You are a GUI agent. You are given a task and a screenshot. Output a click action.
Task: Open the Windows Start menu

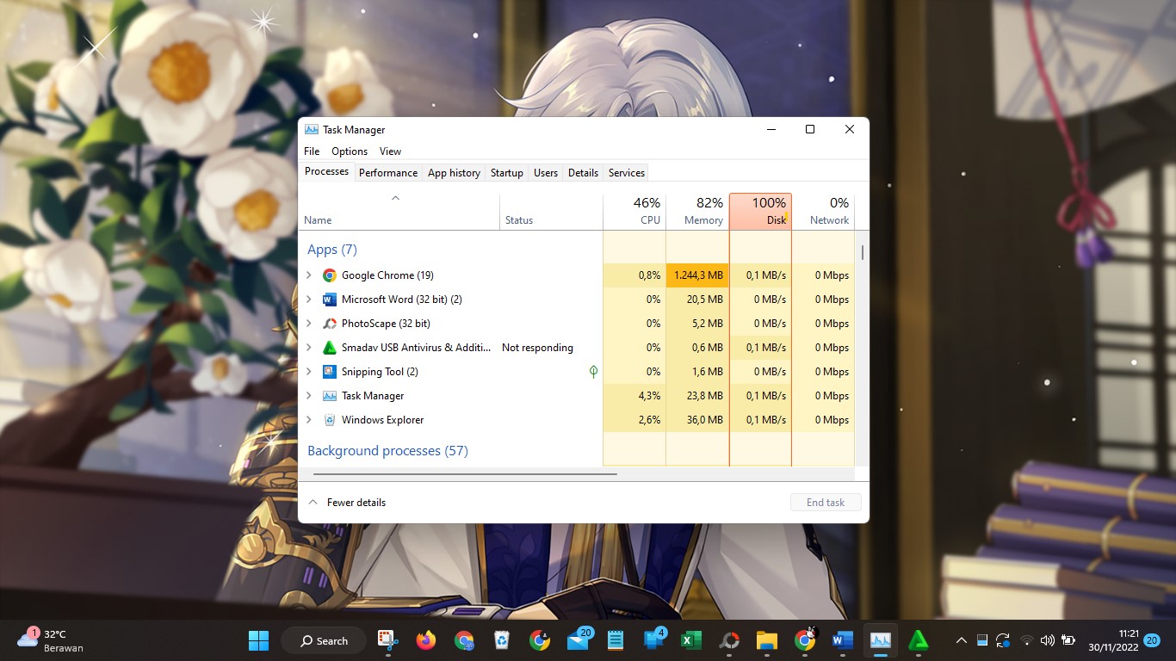click(x=258, y=640)
